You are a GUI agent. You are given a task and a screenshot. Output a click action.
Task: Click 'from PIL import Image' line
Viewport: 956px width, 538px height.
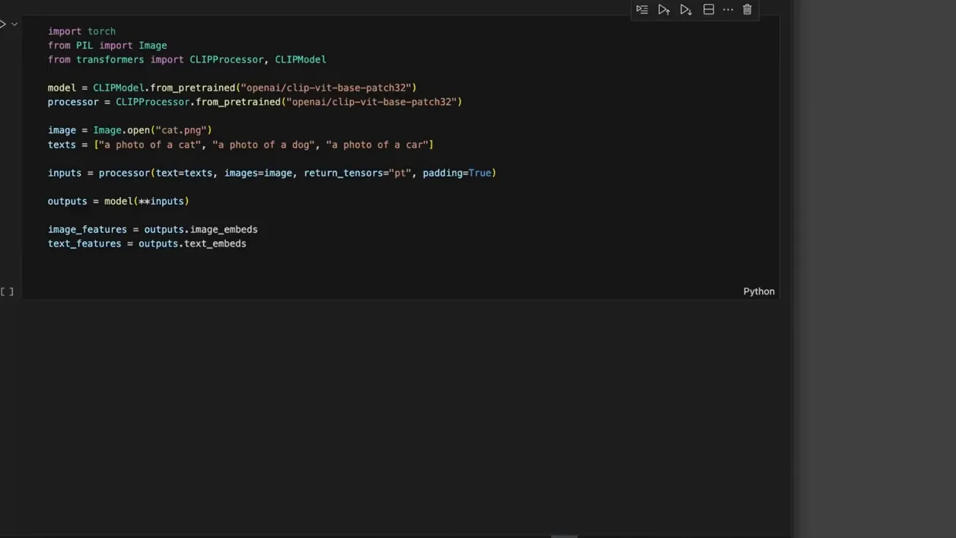click(107, 46)
